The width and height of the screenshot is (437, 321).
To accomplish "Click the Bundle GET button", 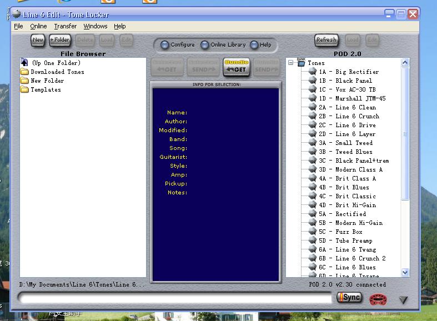I will pyautogui.click(x=237, y=67).
